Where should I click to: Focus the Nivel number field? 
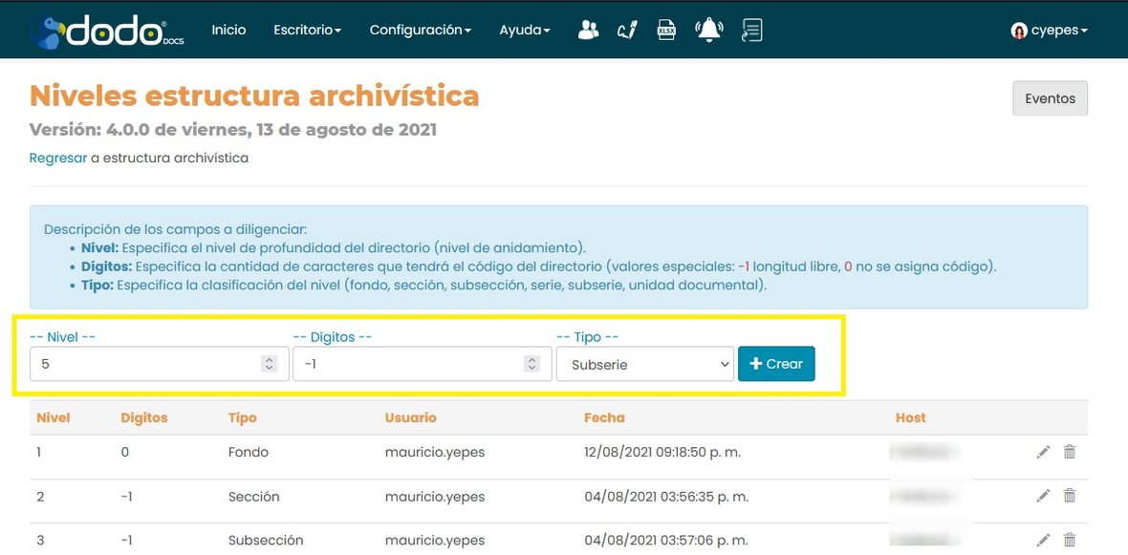[x=159, y=365]
